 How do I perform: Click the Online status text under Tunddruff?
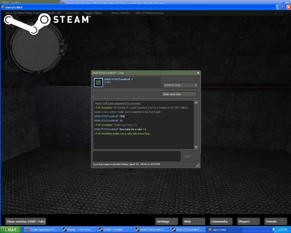pyautogui.click(x=107, y=82)
